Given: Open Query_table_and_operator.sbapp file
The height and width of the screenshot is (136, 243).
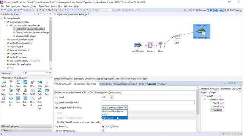Looking at the screenshot, I should [32, 32].
